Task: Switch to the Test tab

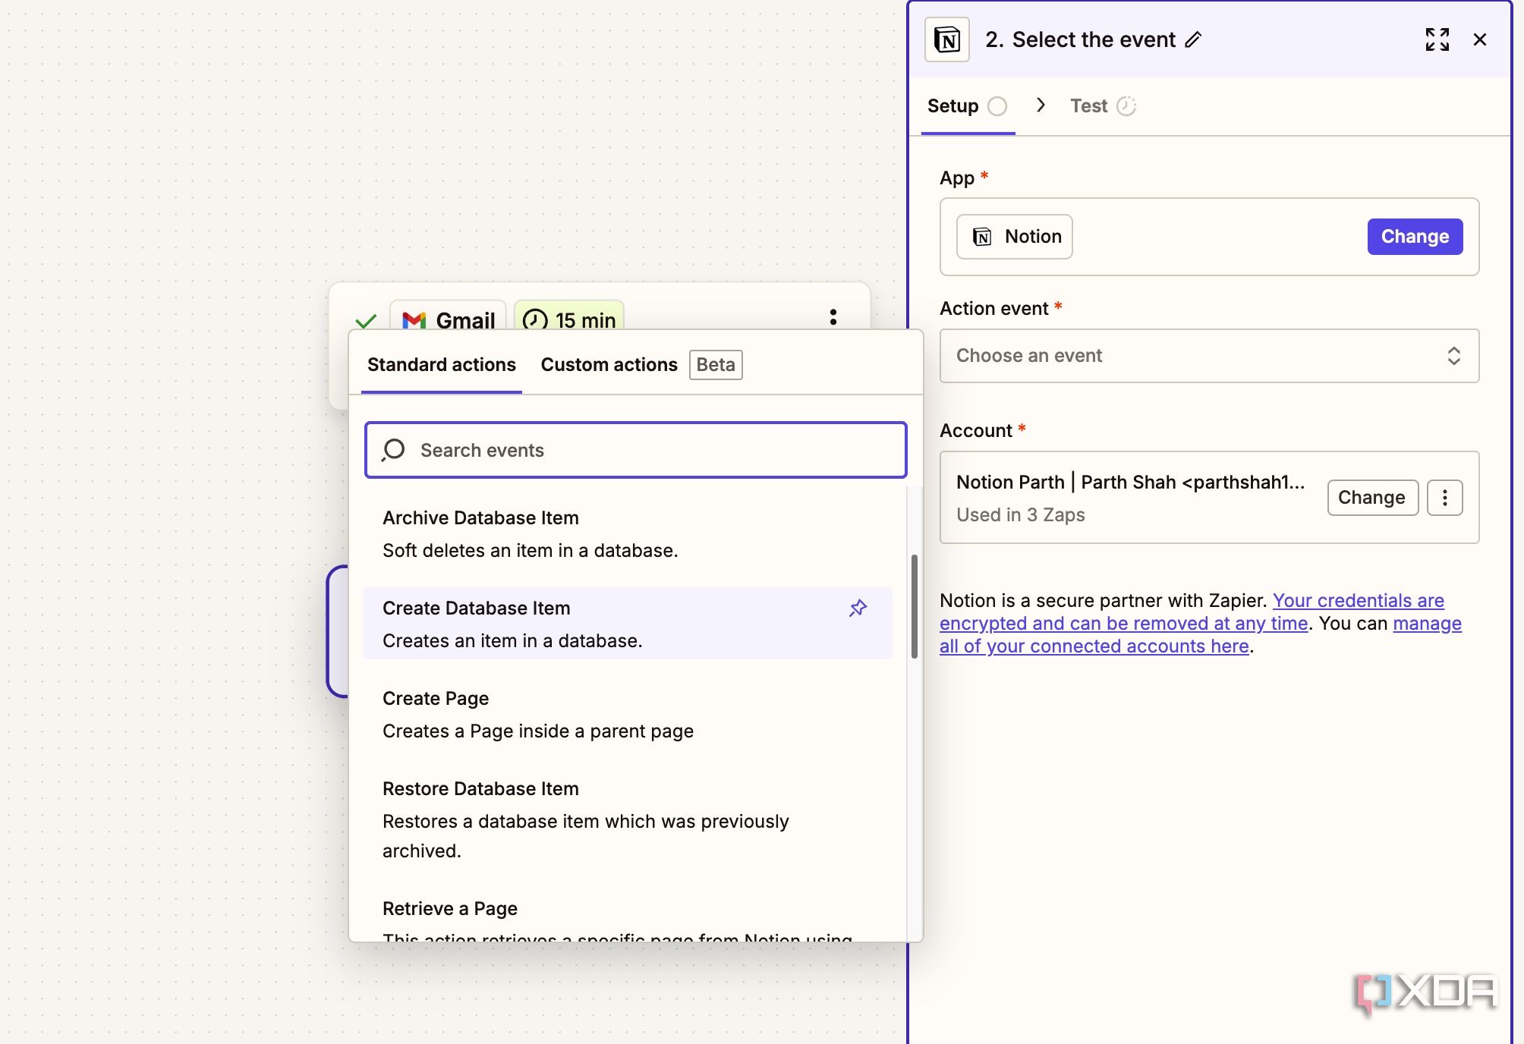Action: click(1103, 106)
